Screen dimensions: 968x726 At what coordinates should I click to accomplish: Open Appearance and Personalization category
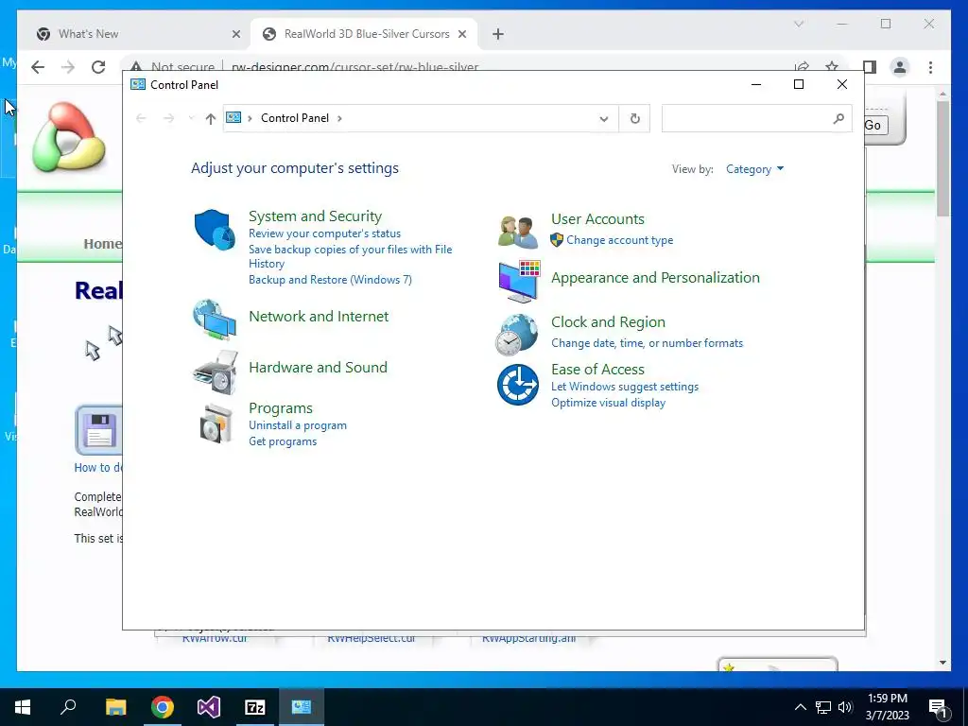(655, 278)
